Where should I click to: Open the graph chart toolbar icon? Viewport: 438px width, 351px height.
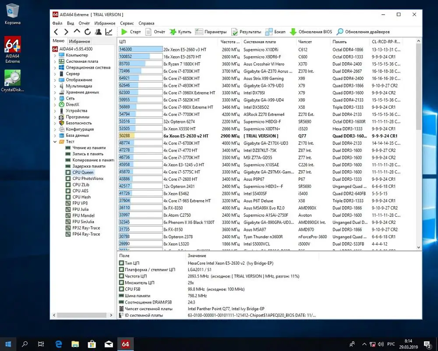(x=109, y=32)
